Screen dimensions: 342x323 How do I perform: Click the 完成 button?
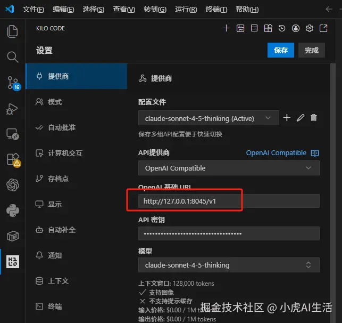[x=312, y=50]
